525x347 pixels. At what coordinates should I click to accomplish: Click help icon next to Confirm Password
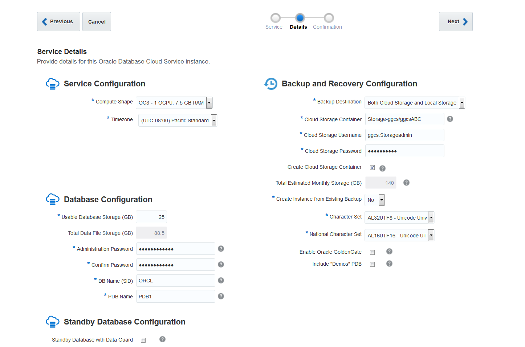pos(221,265)
